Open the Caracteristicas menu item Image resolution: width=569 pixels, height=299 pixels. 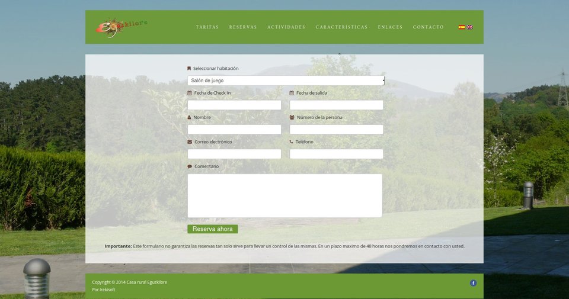(x=341, y=27)
